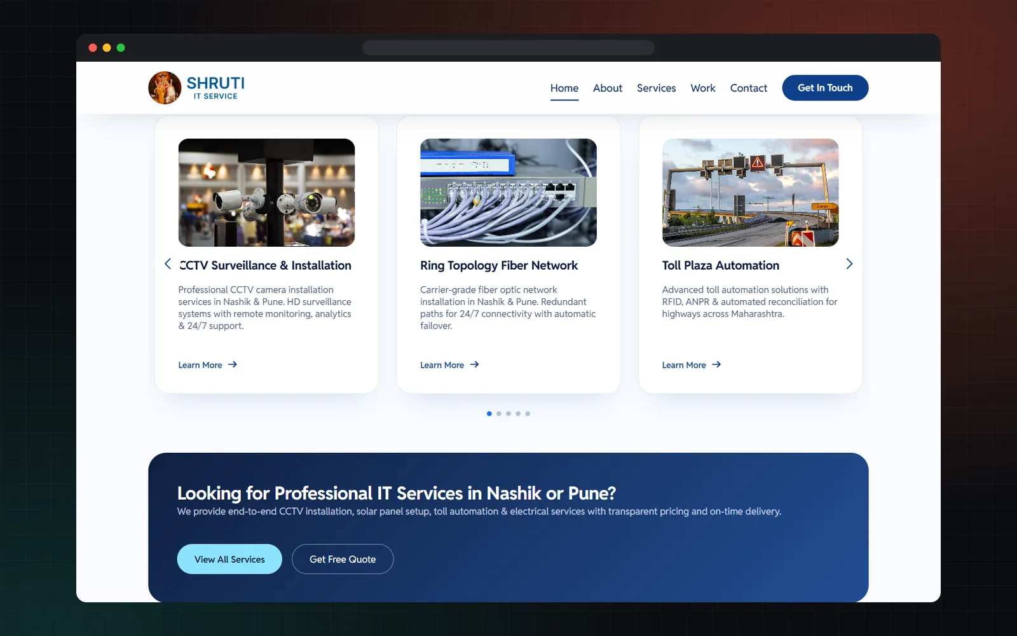Click the arrow icon beside Toll Plaza Learn More
Image resolution: width=1017 pixels, height=636 pixels.
[x=716, y=364]
